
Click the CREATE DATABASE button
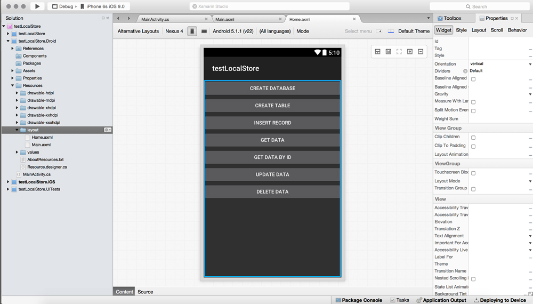click(x=272, y=89)
